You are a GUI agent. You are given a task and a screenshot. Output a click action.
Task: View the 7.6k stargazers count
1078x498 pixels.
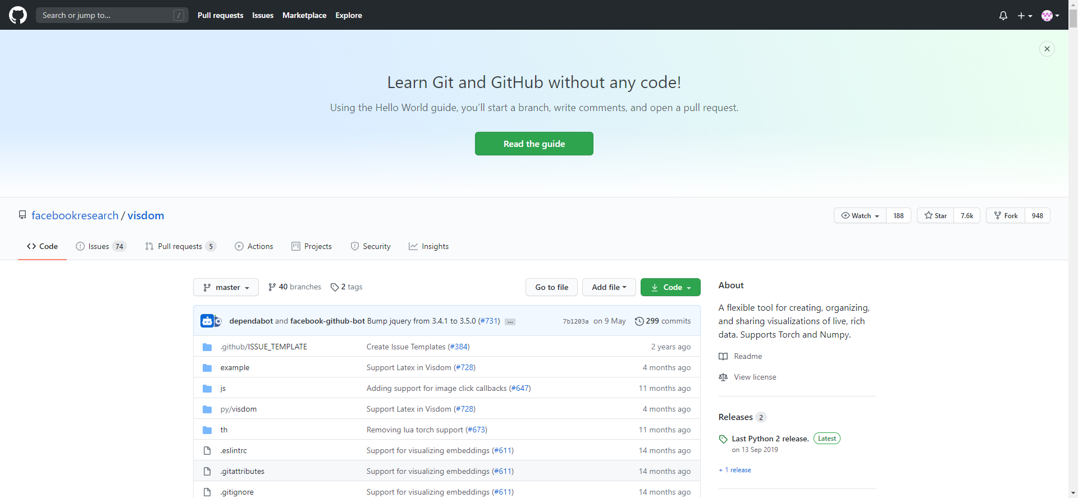tap(967, 215)
